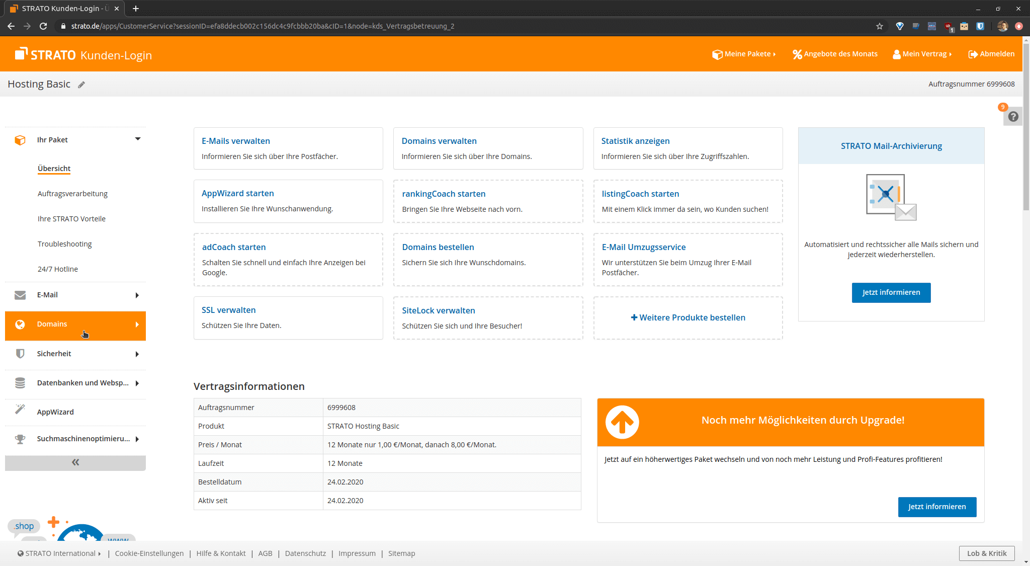Collapse sidebar with the double chevron button
The image size is (1030, 566).
pyautogui.click(x=75, y=463)
